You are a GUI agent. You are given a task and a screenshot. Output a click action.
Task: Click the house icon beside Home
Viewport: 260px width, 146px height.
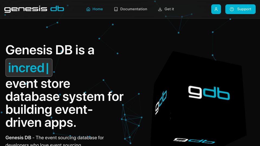click(x=88, y=9)
